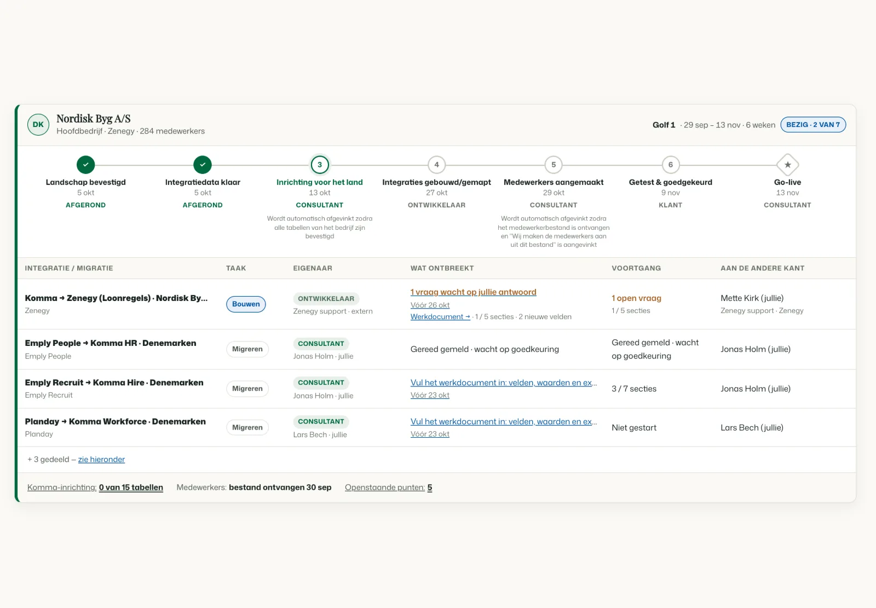876x608 pixels.
Task: Select step 4 Integraties gebouwd/gemapt circle
Action: (436, 165)
